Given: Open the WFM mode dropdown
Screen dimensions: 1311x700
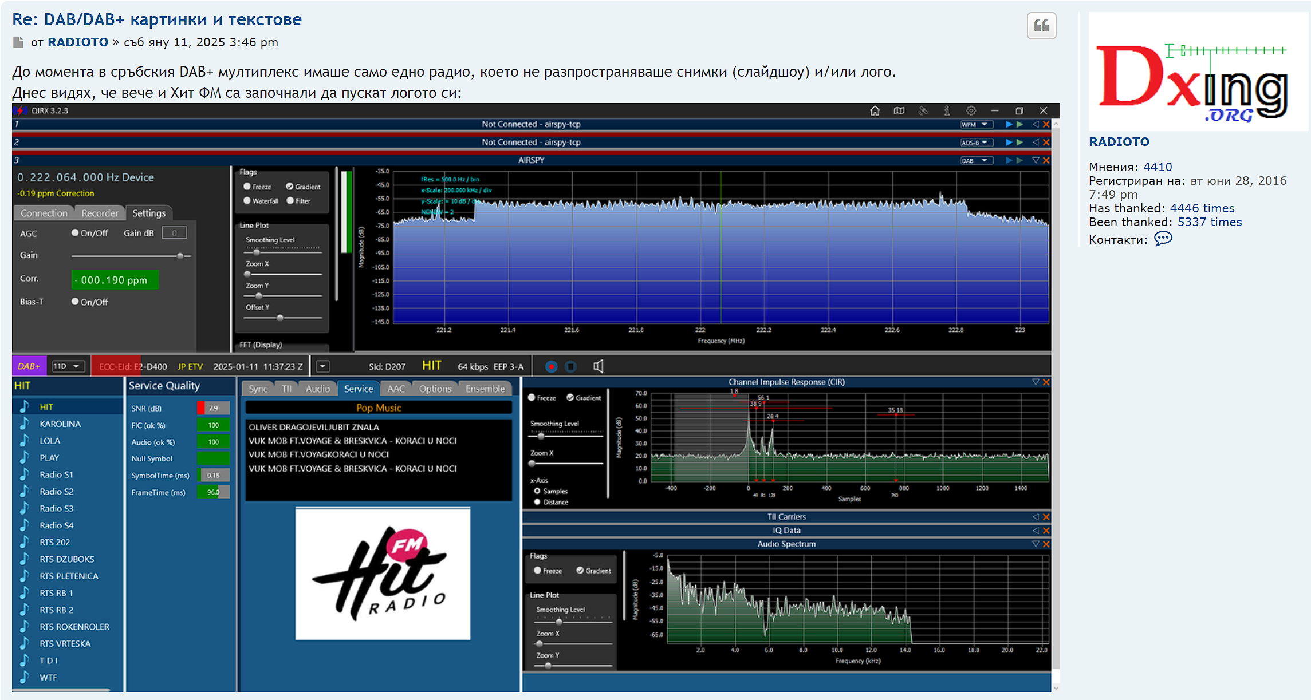Looking at the screenshot, I should [x=976, y=125].
